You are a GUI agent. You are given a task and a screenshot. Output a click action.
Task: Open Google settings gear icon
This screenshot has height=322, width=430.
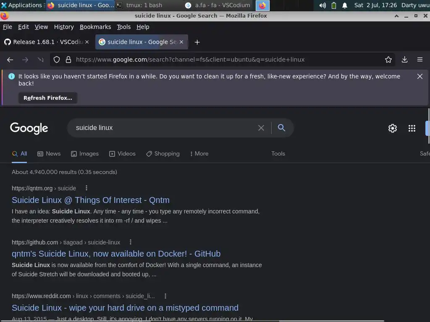(393, 128)
